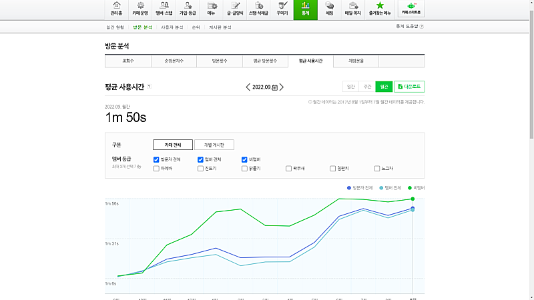Switch to the 재방문율 tab
The width and height of the screenshot is (534, 300).
[356, 61]
